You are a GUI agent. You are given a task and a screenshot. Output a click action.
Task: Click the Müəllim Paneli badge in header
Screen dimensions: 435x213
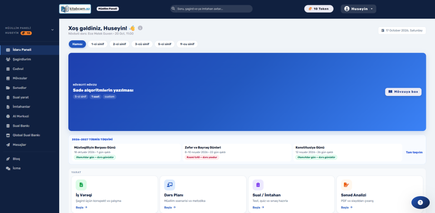(107, 9)
